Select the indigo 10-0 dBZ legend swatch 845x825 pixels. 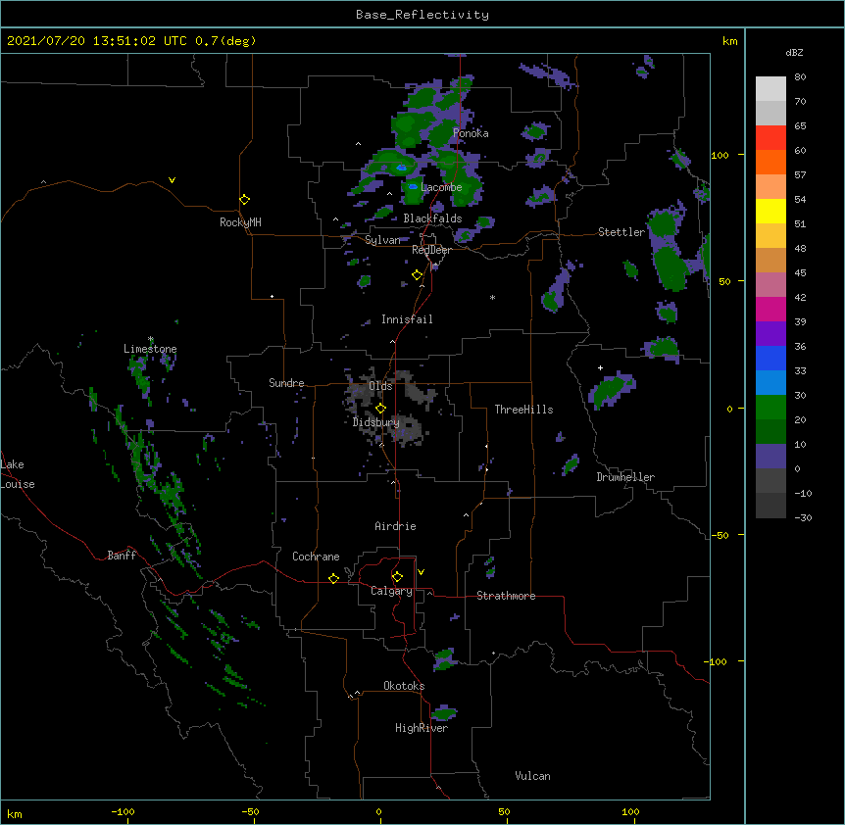click(x=770, y=457)
